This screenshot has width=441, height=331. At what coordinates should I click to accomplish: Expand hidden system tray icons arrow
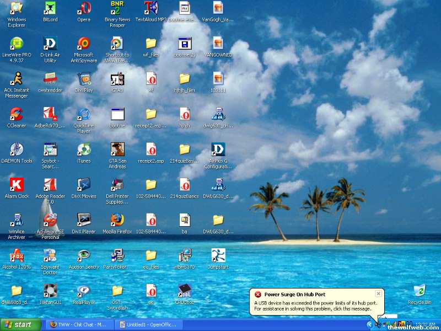[369, 324]
